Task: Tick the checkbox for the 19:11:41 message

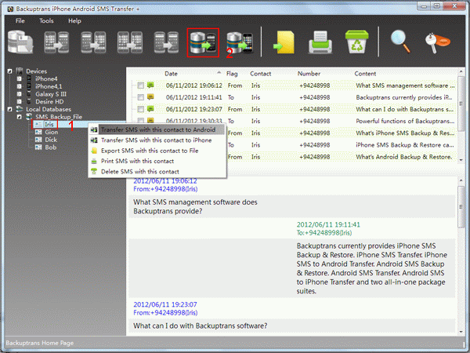Action: pyautogui.click(x=140, y=97)
